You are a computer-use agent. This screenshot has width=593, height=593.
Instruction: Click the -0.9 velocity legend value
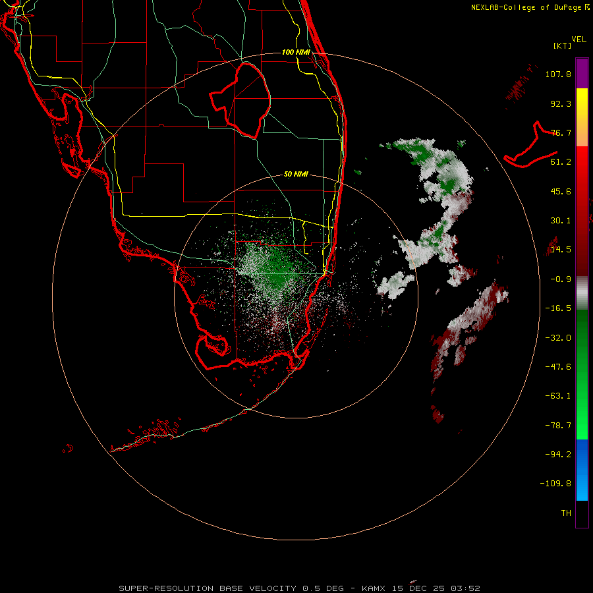tap(561, 279)
